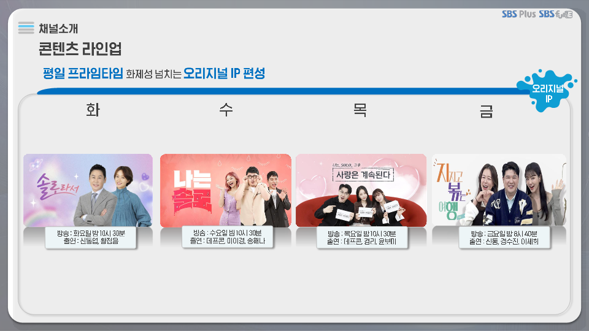Click the SBS funE logo
The image size is (589, 331).
[556, 14]
